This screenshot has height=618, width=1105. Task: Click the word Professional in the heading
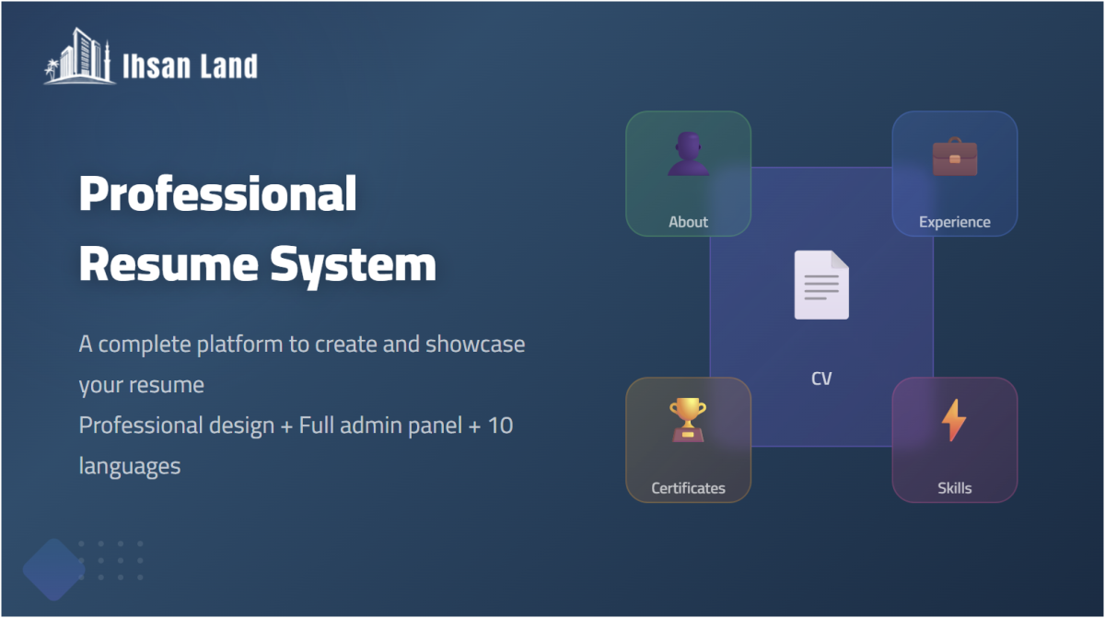pos(217,194)
